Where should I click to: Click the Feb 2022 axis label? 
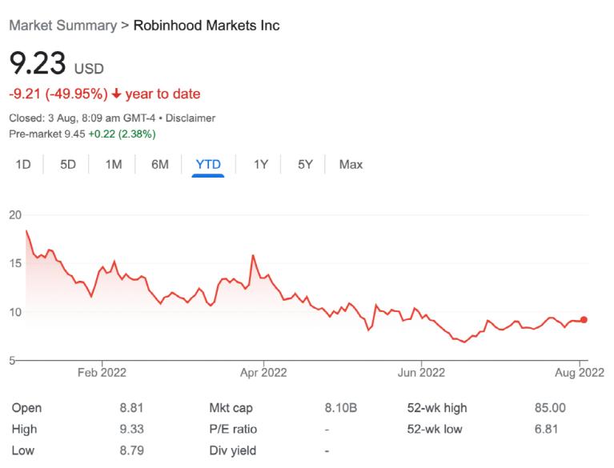click(x=102, y=372)
